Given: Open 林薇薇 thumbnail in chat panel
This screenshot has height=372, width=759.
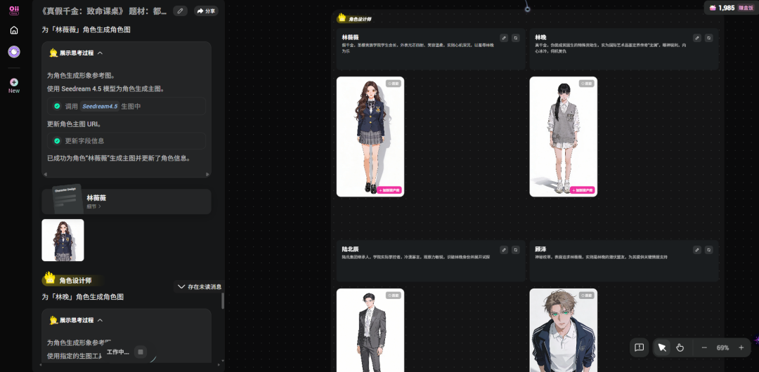Looking at the screenshot, I should click(63, 241).
